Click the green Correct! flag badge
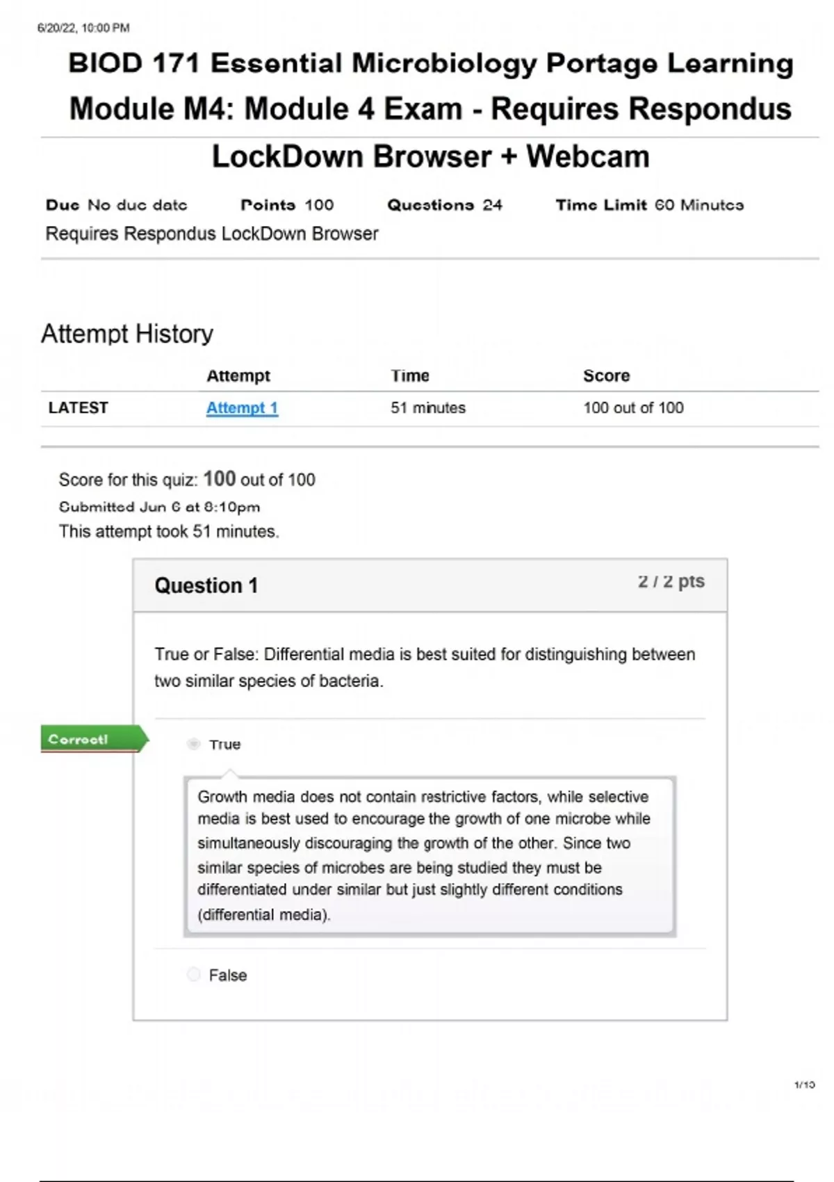 pyautogui.click(x=93, y=739)
